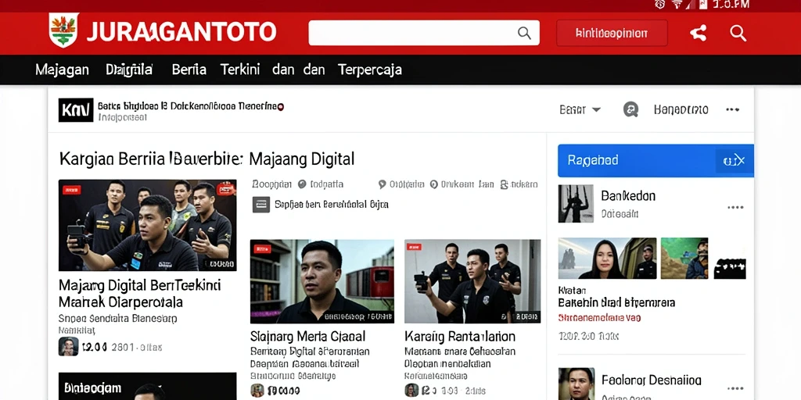
Task: Open the three-dot menu beside Bankedon
Action: tap(735, 207)
